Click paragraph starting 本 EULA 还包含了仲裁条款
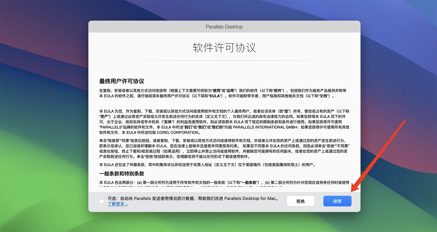The image size is (437, 232). click(207, 165)
